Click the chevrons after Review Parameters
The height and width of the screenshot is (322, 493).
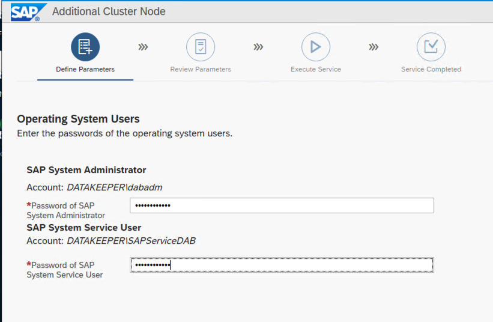(258, 47)
